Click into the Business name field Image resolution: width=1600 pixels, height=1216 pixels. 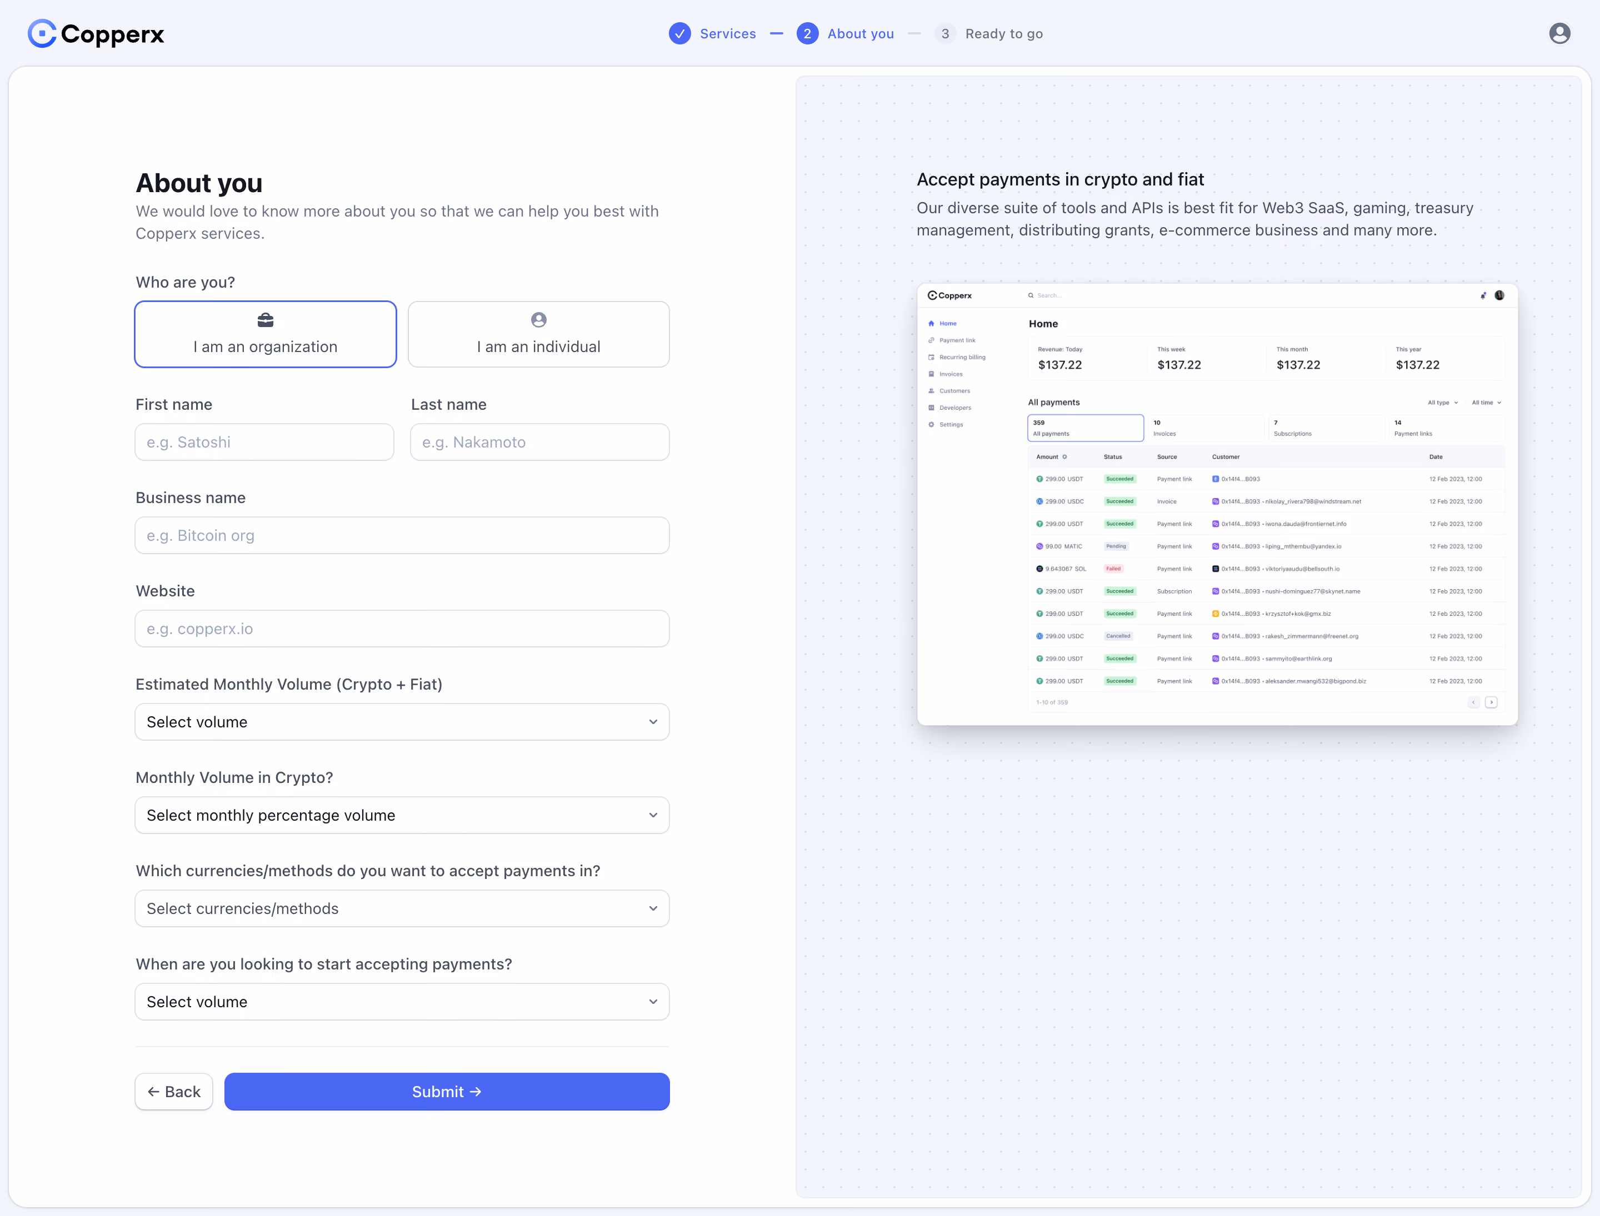coord(402,536)
